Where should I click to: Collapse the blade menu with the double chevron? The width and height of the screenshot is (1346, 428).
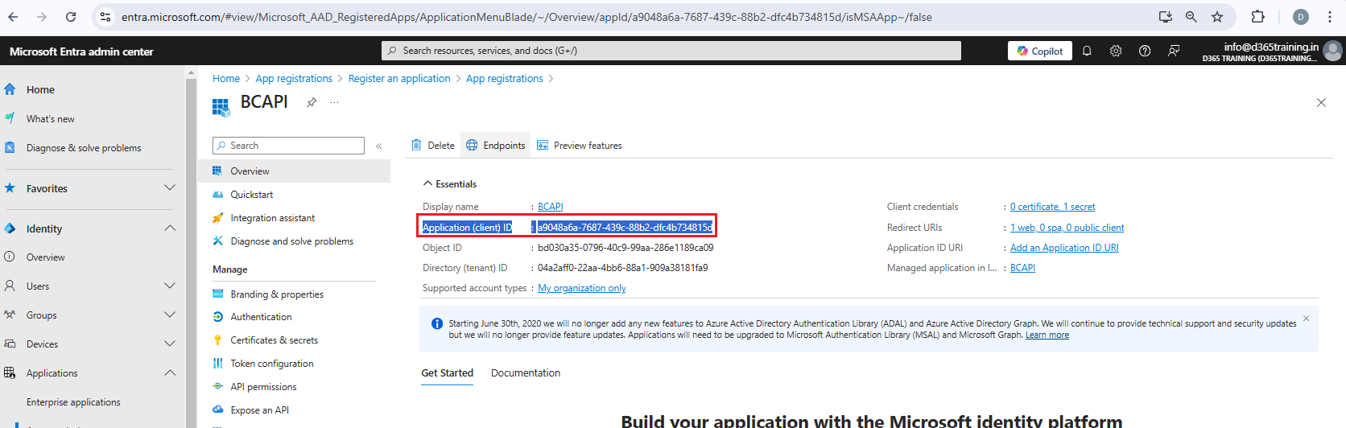pyautogui.click(x=378, y=146)
